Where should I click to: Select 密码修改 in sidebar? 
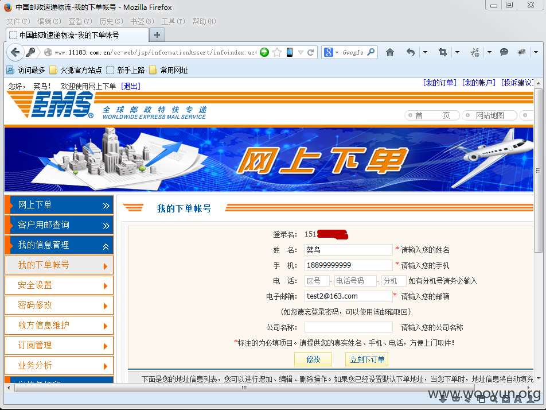(59, 305)
